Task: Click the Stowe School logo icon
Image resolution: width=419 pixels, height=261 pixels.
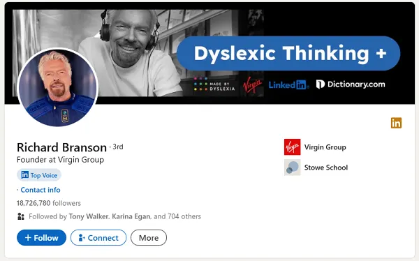Action: [292, 167]
